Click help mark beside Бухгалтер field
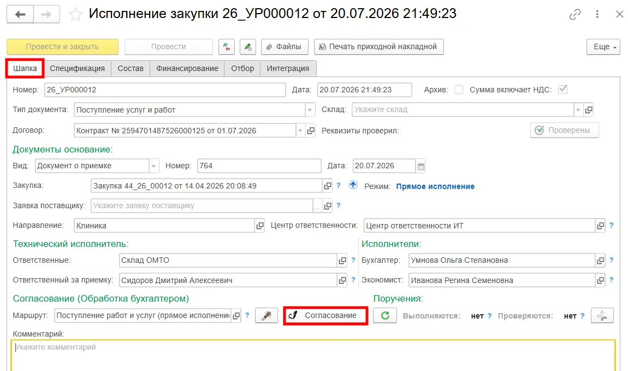This screenshot has width=628, height=371. tap(611, 260)
